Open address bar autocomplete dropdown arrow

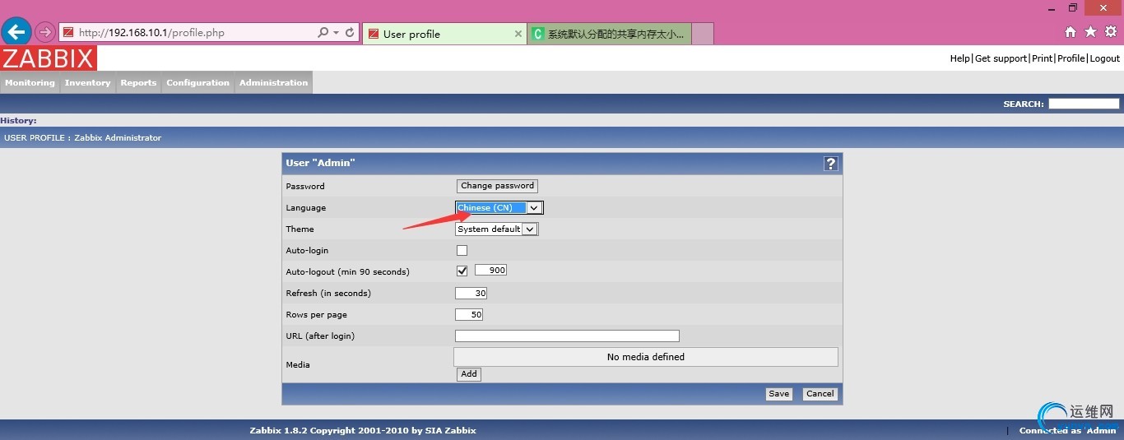pyautogui.click(x=336, y=33)
